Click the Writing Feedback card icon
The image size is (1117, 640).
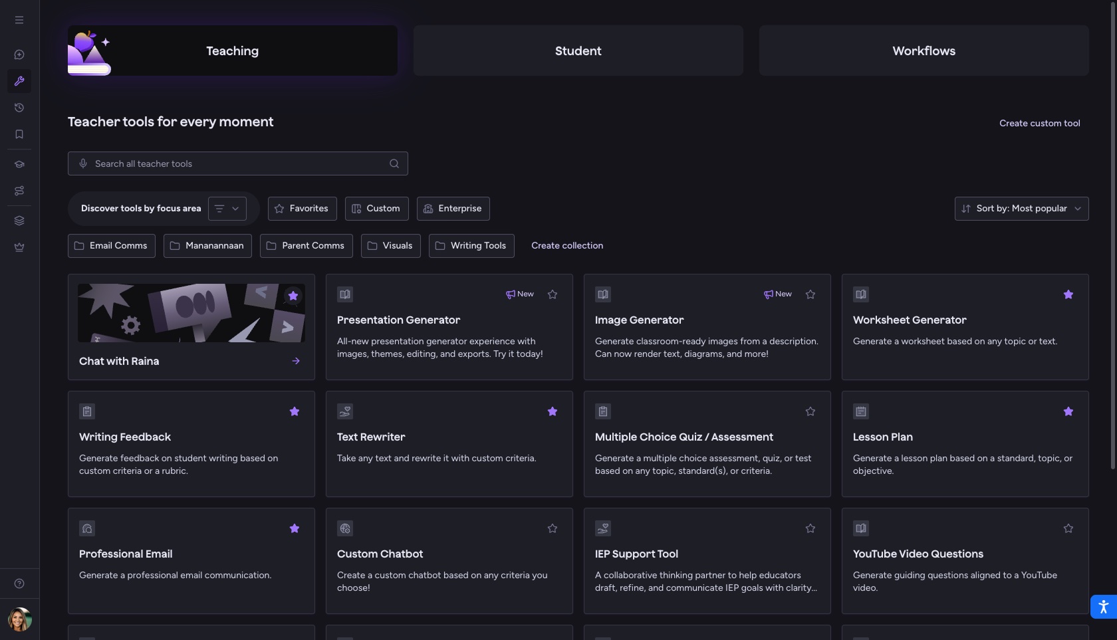coord(87,411)
